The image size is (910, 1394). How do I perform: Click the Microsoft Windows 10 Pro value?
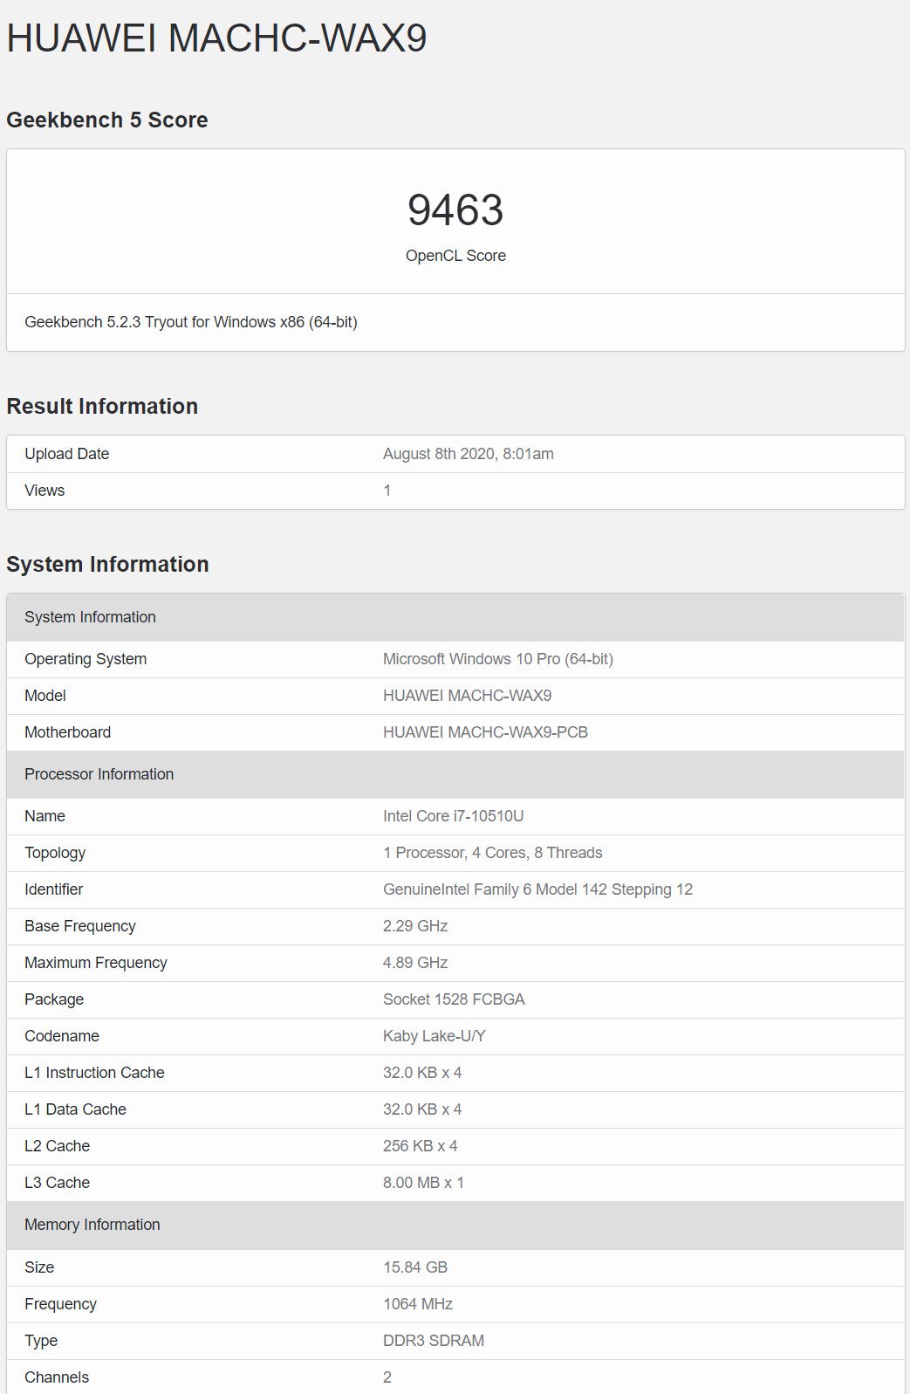click(x=498, y=659)
